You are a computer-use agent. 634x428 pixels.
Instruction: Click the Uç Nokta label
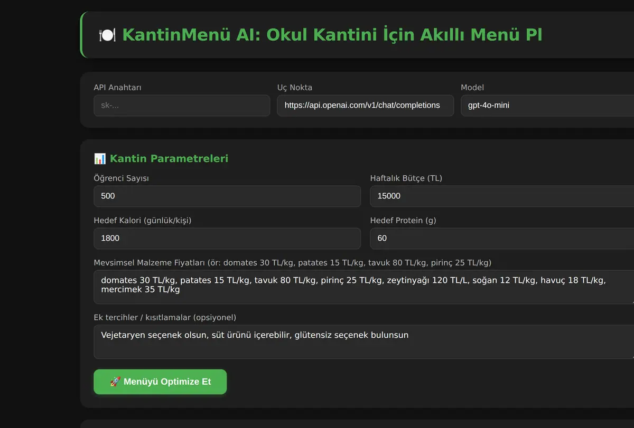pyautogui.click(x=295, y=88)
